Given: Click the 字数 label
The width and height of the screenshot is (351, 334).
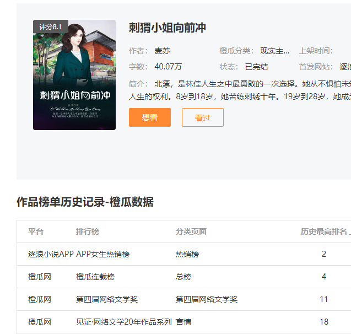Looking at the screenshot, I should click(138, 67).
